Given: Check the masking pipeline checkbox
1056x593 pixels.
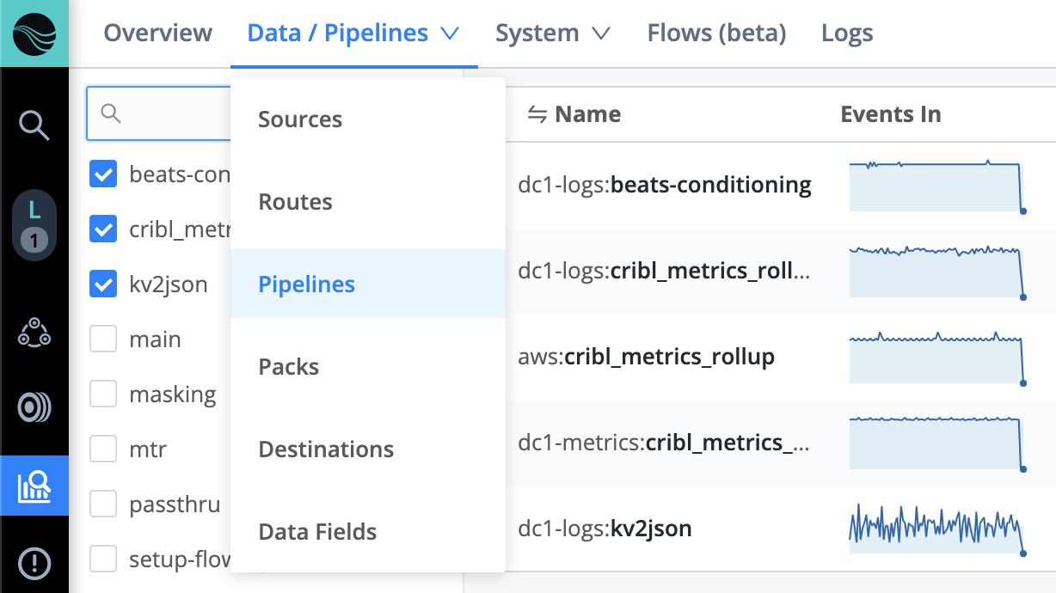Looking at the screenshot, I should point(102,394).
